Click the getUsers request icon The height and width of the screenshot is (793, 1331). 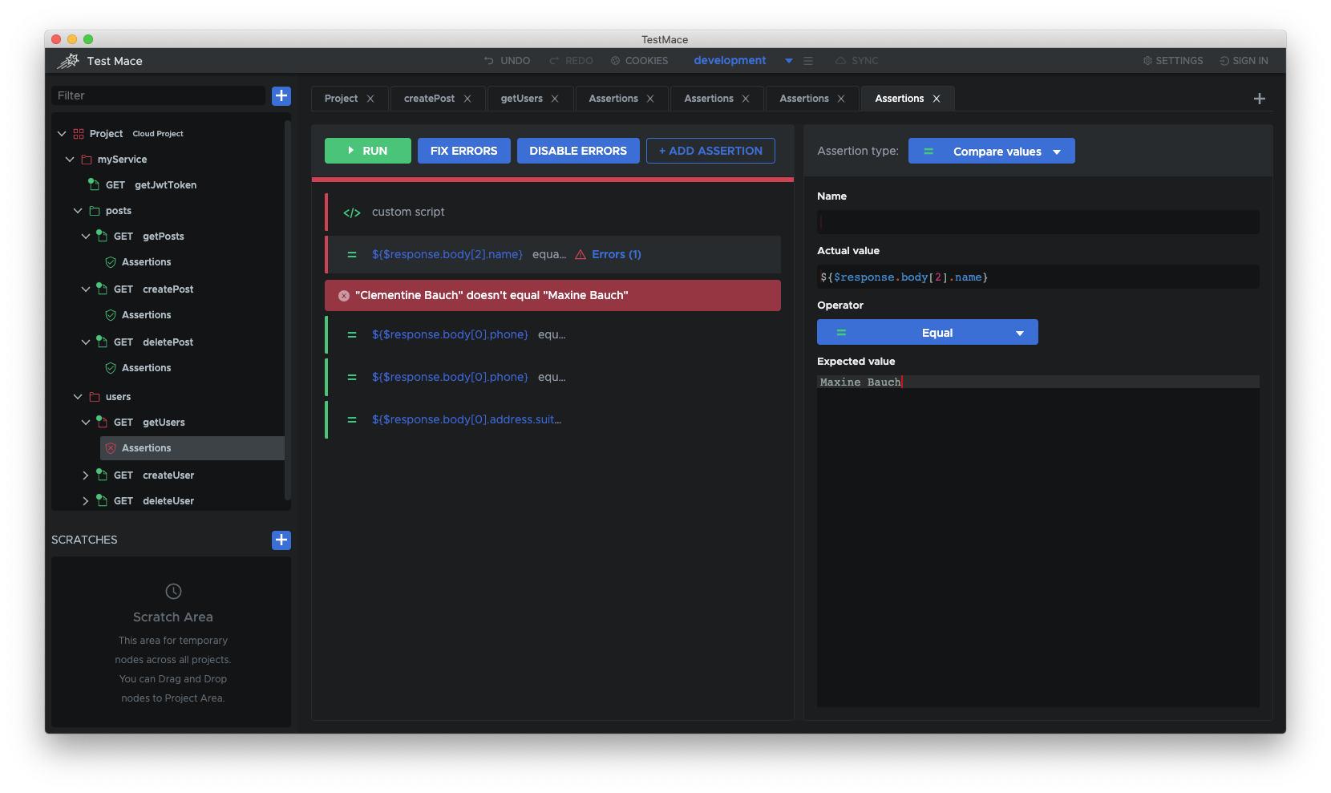[x=102, y=422]
